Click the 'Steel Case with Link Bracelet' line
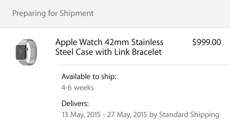Viewport: 230px width, 137px height. click(x=108, y=52)
